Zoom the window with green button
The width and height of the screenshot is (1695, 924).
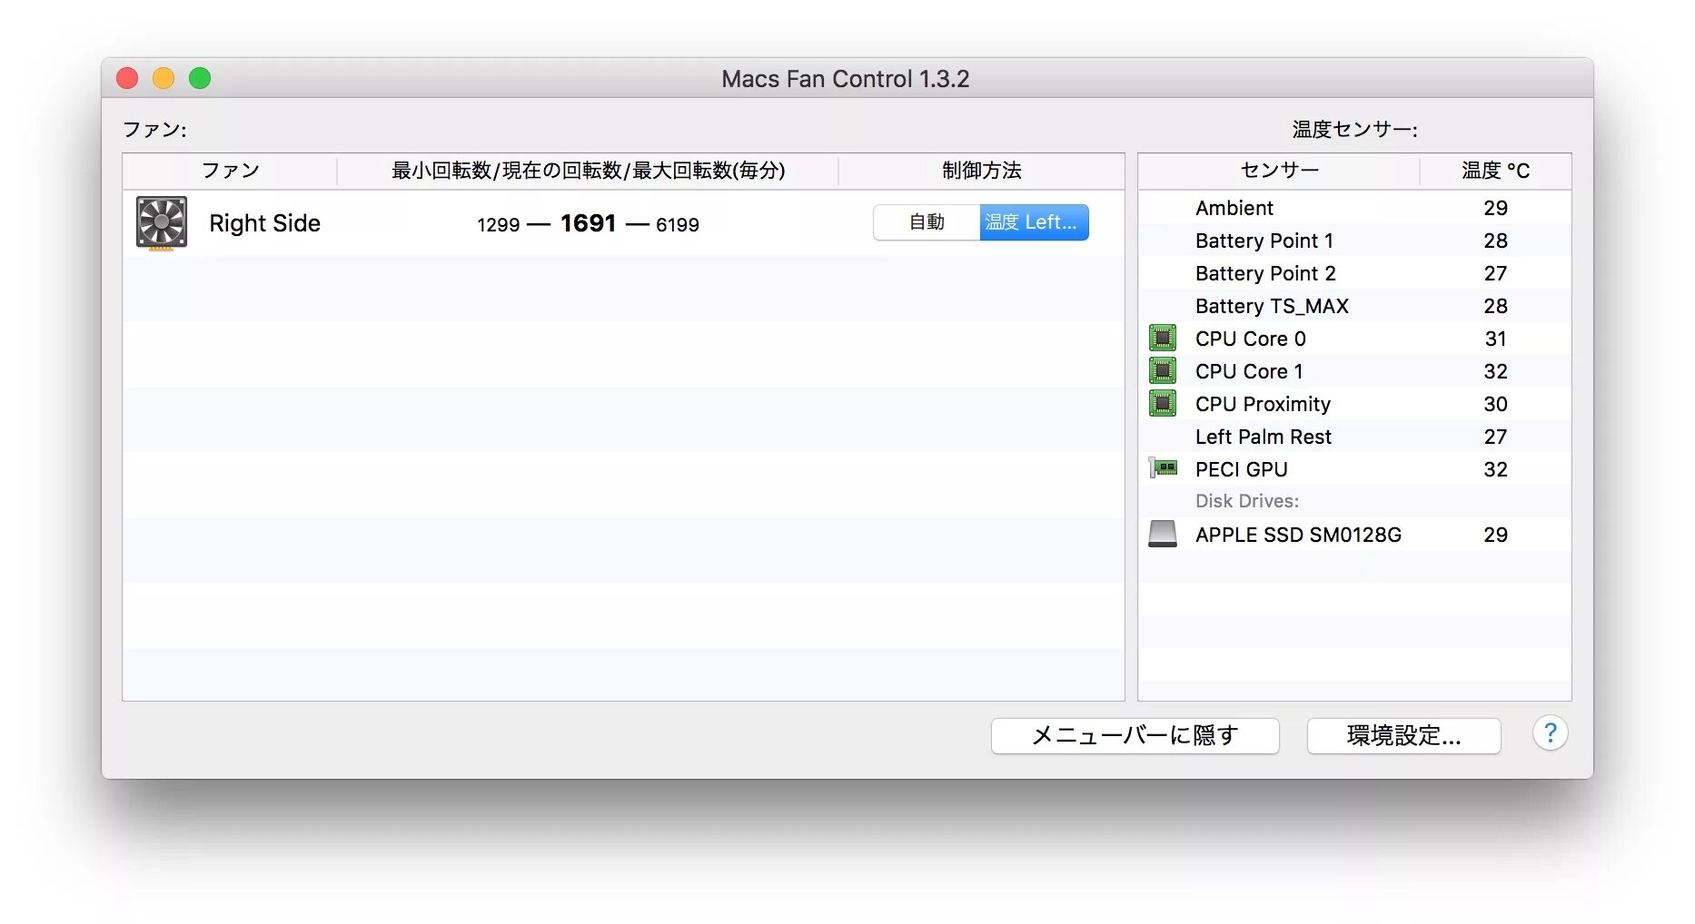point(200,78)
